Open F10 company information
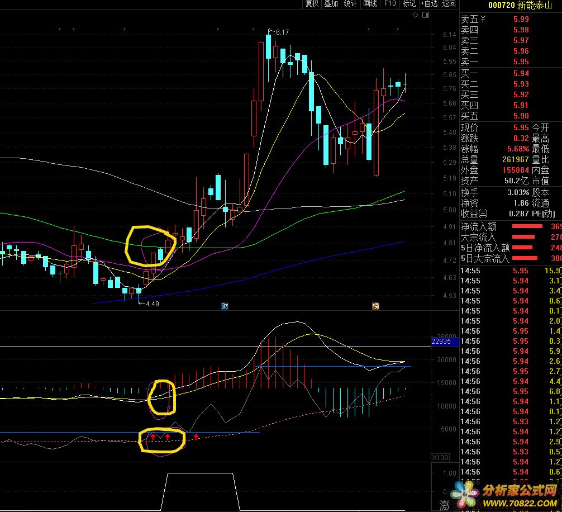This screenshot has width=562, height=512. click(x=389, y=4)
